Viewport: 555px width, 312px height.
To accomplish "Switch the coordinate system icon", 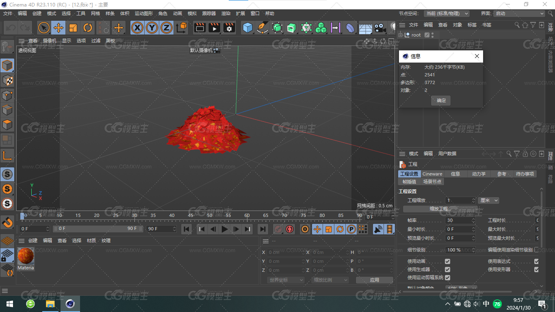I will point(182,28).
